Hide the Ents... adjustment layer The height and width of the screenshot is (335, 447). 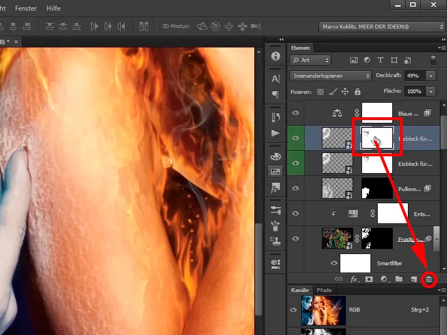click(296, 213)
